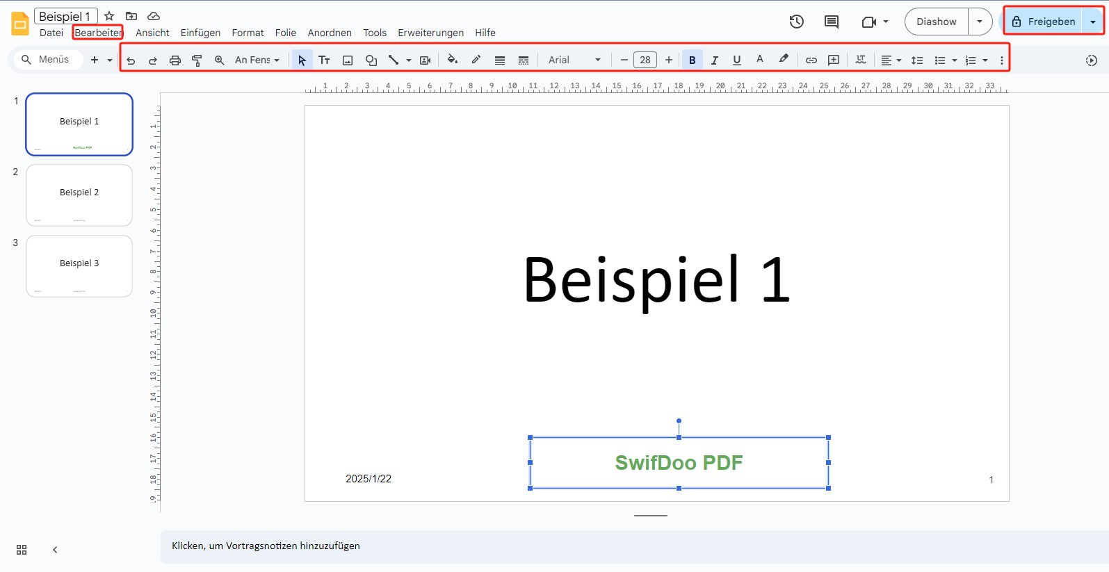Open the Bearbeiten menu
This screenshot has width=1109, height=572.
pyautogui.click(x=98, y=33)
